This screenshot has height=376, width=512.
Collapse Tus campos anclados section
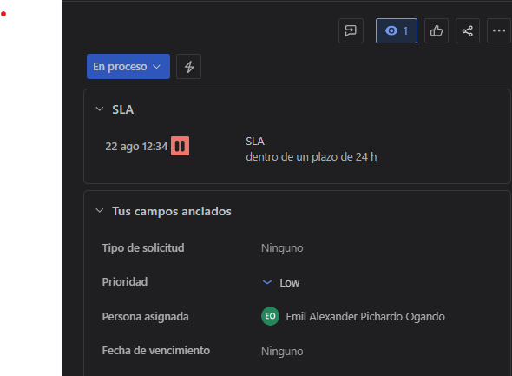click(100, 211)
